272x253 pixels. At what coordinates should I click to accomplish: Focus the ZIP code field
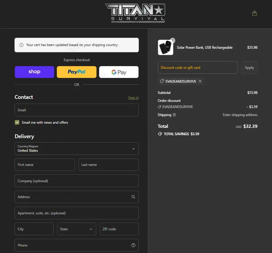(x=119, y=229)
